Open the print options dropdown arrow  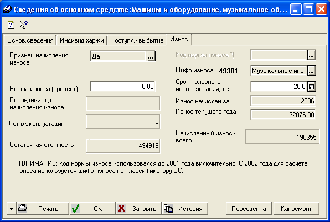(x=12, y=208)
